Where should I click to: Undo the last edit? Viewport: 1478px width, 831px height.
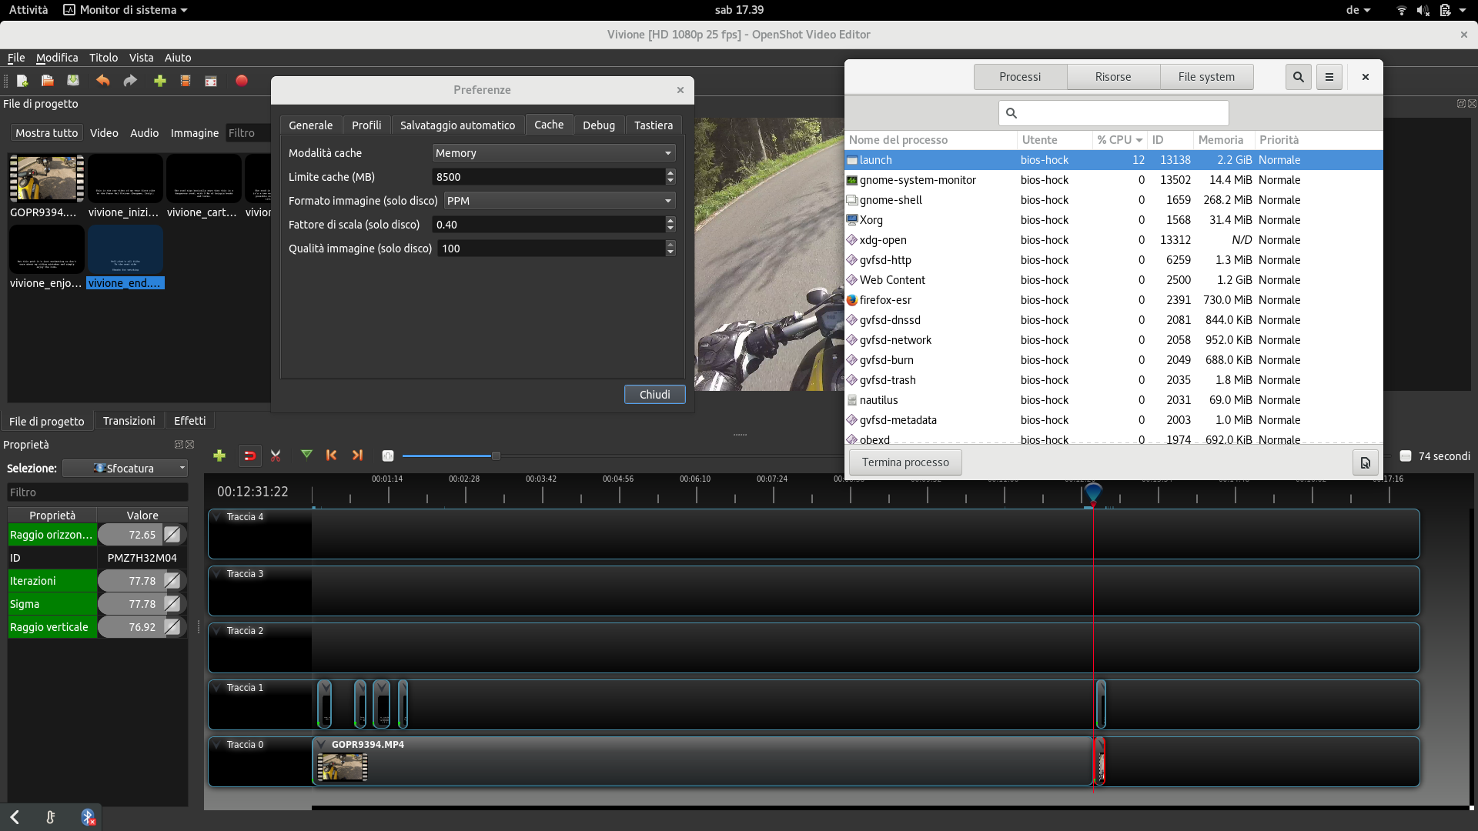click(x=102, y=81)
